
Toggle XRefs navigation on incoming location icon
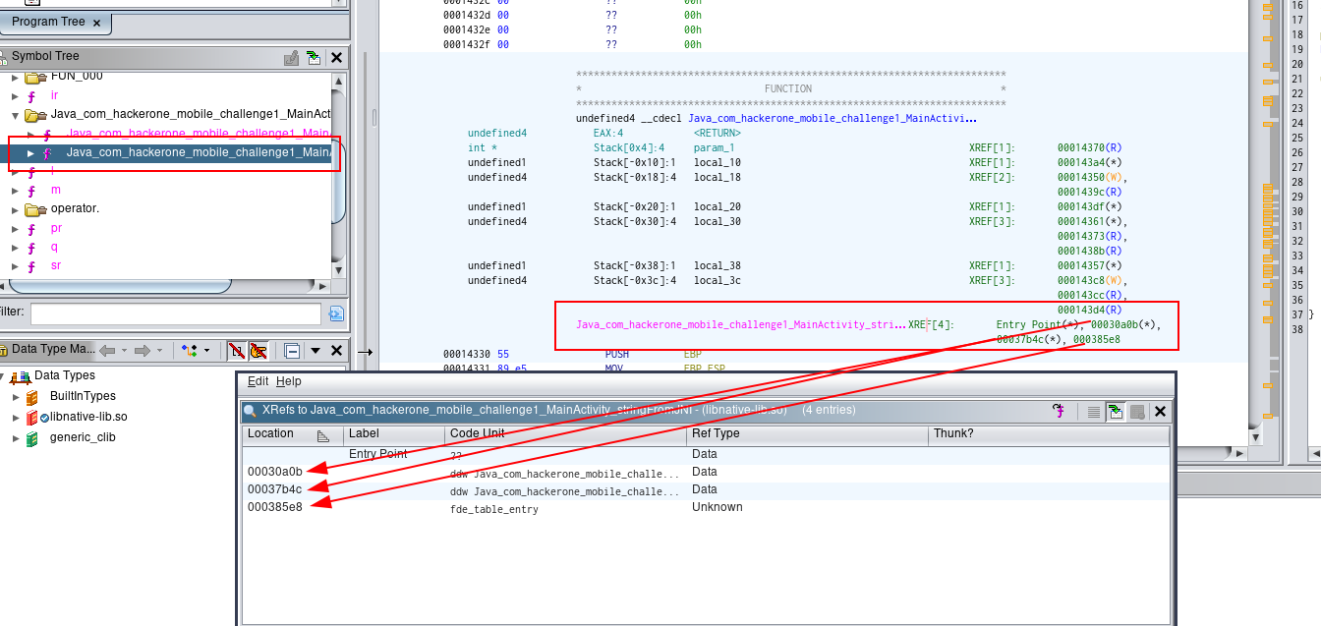tap(1116, 412)
